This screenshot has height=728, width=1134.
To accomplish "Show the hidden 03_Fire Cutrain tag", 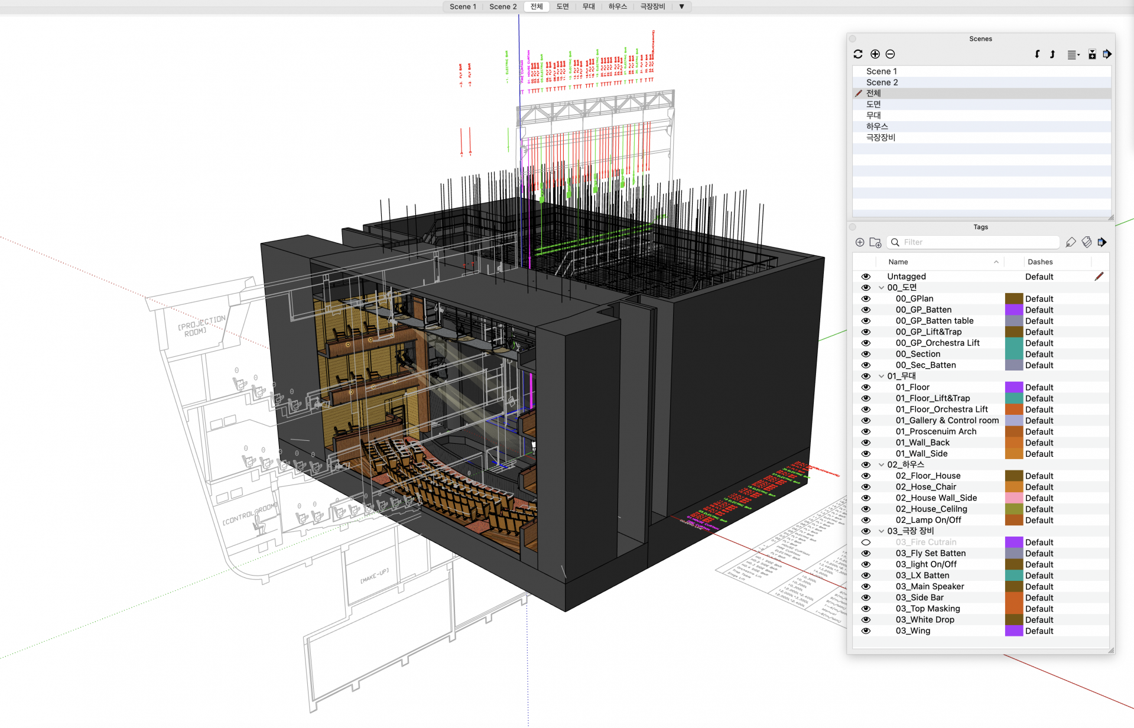I will [x=866, y=542].
